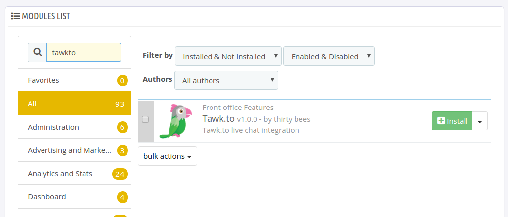Select the All category
This screenshot has height=217, width=508.
coord(75,104)
